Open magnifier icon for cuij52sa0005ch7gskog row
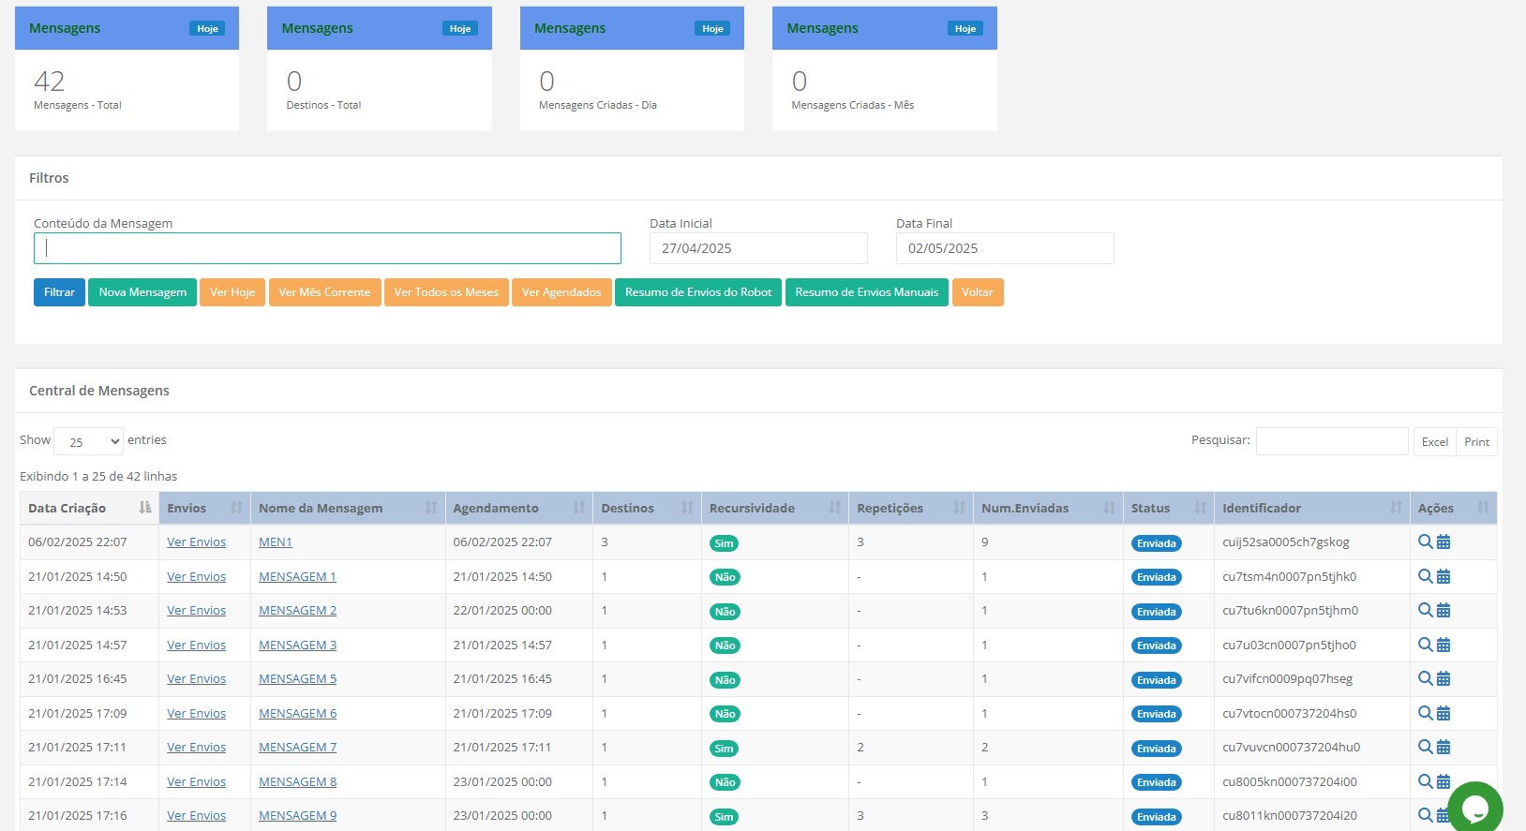 1425,542
